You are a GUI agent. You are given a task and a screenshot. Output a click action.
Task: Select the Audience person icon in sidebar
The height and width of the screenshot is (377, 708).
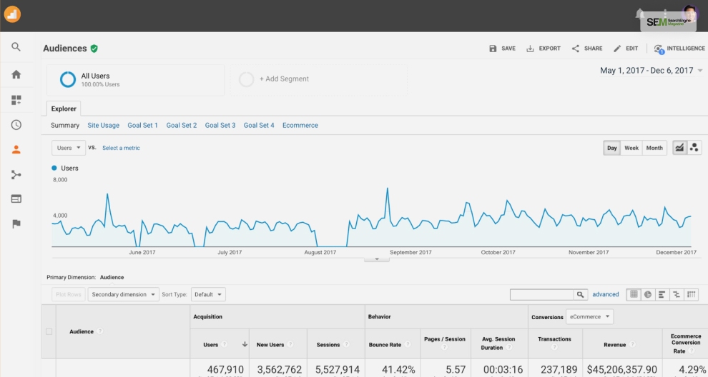(x=16, y=150)
